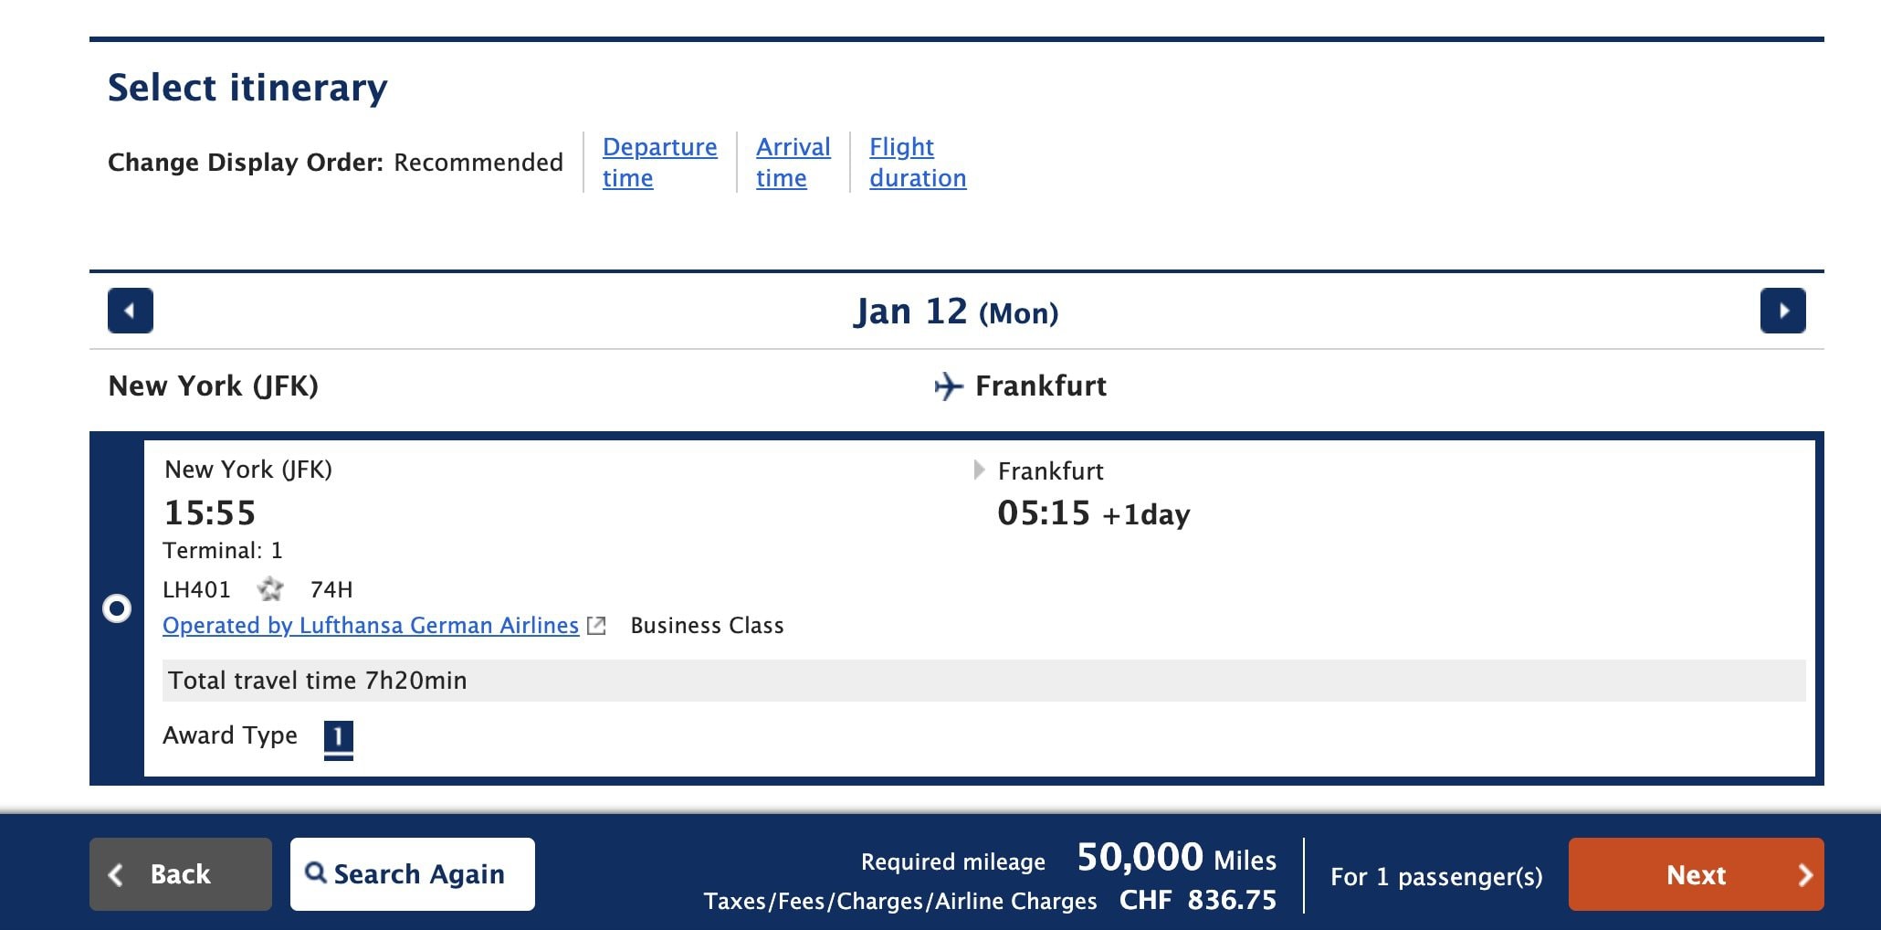The height and width of the screenshot is (930, 1881).
Task: Click the small triangle beside Frankfurt arrival
Action: click(979, 470)
